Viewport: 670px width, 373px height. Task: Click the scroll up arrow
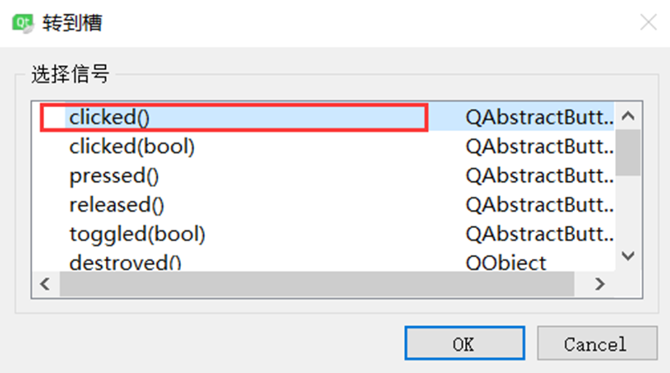coord(628,117)
